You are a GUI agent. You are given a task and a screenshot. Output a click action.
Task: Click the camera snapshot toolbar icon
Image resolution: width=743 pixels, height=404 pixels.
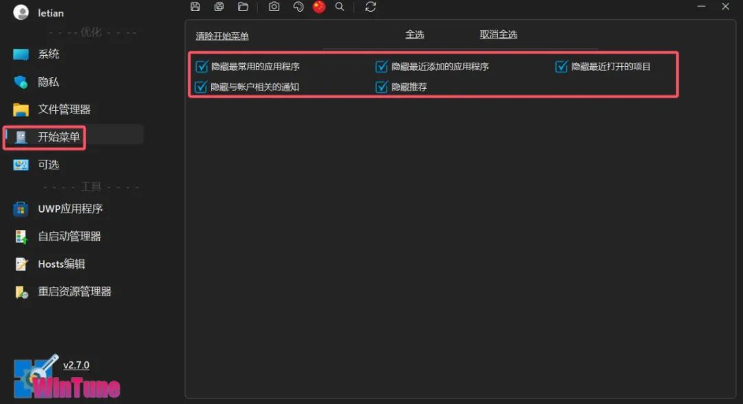point(274,7)
